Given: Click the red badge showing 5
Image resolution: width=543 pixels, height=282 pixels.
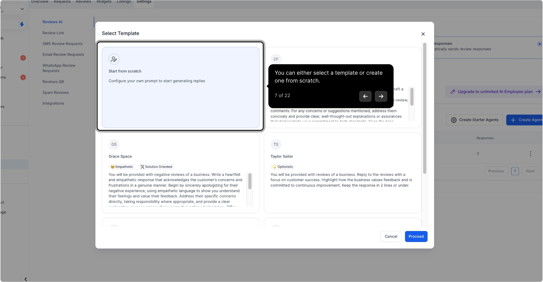Looking at the screenshot, I should 23,77.
